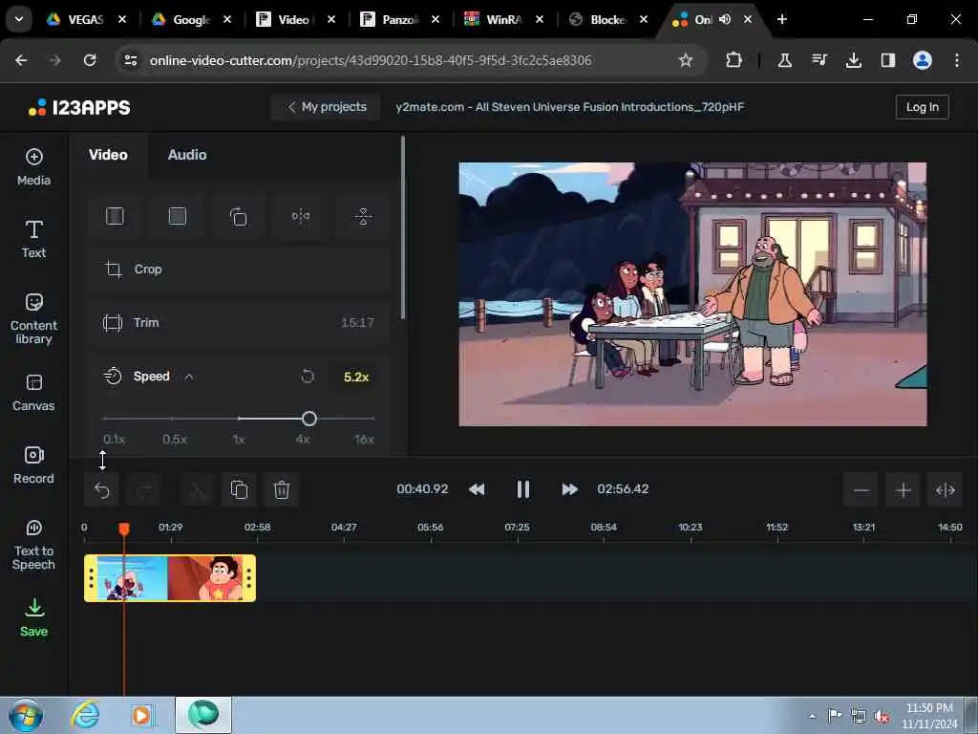This screenshot has width=978, height=734.
Task: Open the browser extensions menu
Action: [733, 60]
